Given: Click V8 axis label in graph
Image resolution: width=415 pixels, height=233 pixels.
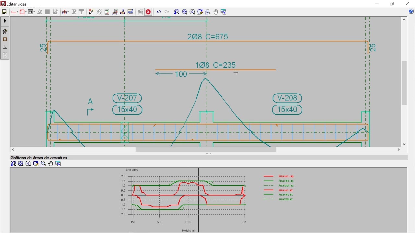Looking at the screenshot, I should pos(159,222).
